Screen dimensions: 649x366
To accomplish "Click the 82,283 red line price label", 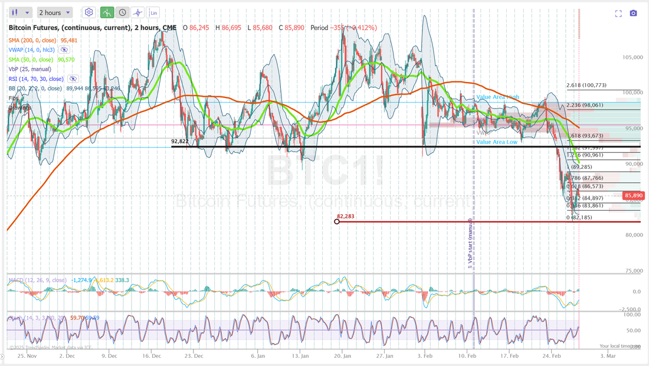I will (346, 216).
